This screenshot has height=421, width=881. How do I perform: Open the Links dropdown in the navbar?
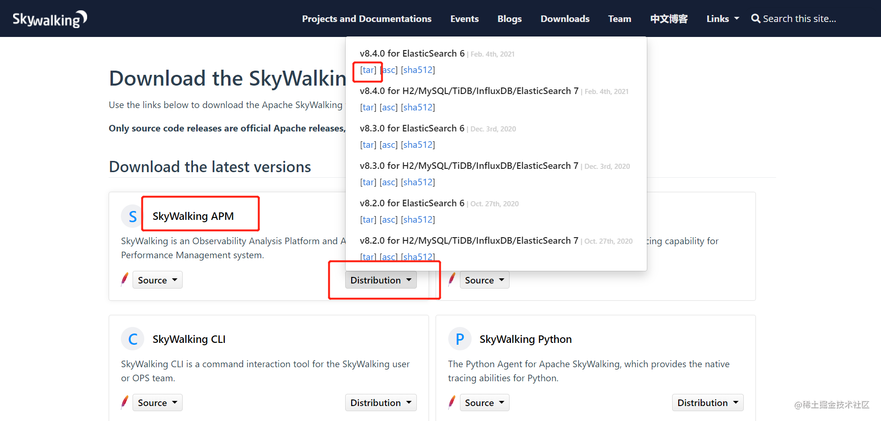tap(722, 18)
